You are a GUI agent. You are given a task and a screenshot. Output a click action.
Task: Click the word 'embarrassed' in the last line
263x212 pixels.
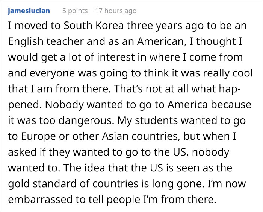point(40,200)
